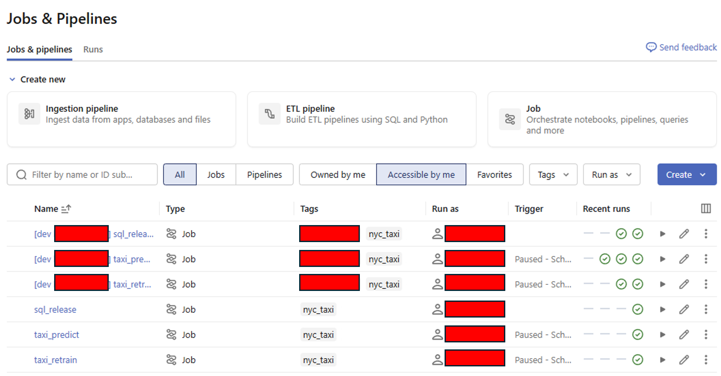This screenshot has width=721, height=376.
Task: Show All jobs and pipelines filter
Action: pos(180,174)
